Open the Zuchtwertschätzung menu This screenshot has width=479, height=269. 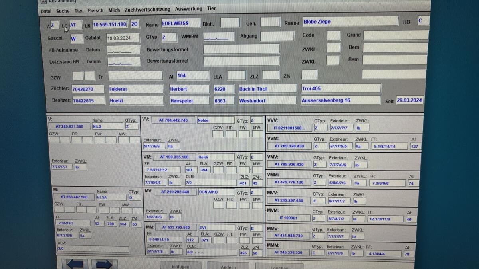[147, 10]
